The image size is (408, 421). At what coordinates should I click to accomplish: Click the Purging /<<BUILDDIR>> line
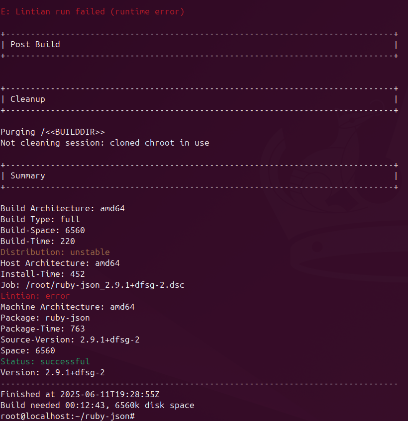click(53, 132)
